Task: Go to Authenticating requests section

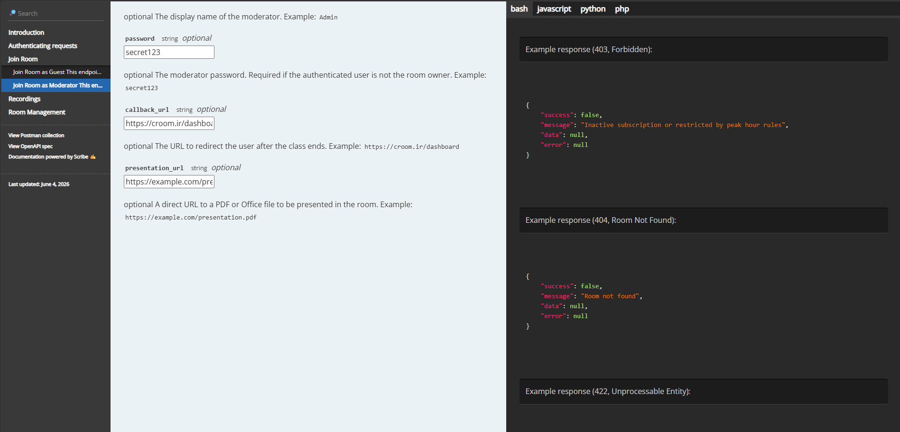Action: (43, 46)
